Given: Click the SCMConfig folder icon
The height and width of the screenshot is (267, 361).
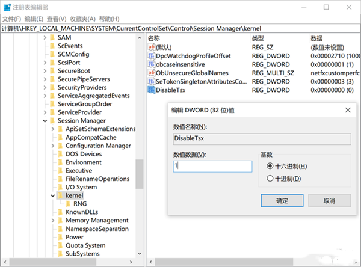Looking at the screenshot, I should point(53,54).
